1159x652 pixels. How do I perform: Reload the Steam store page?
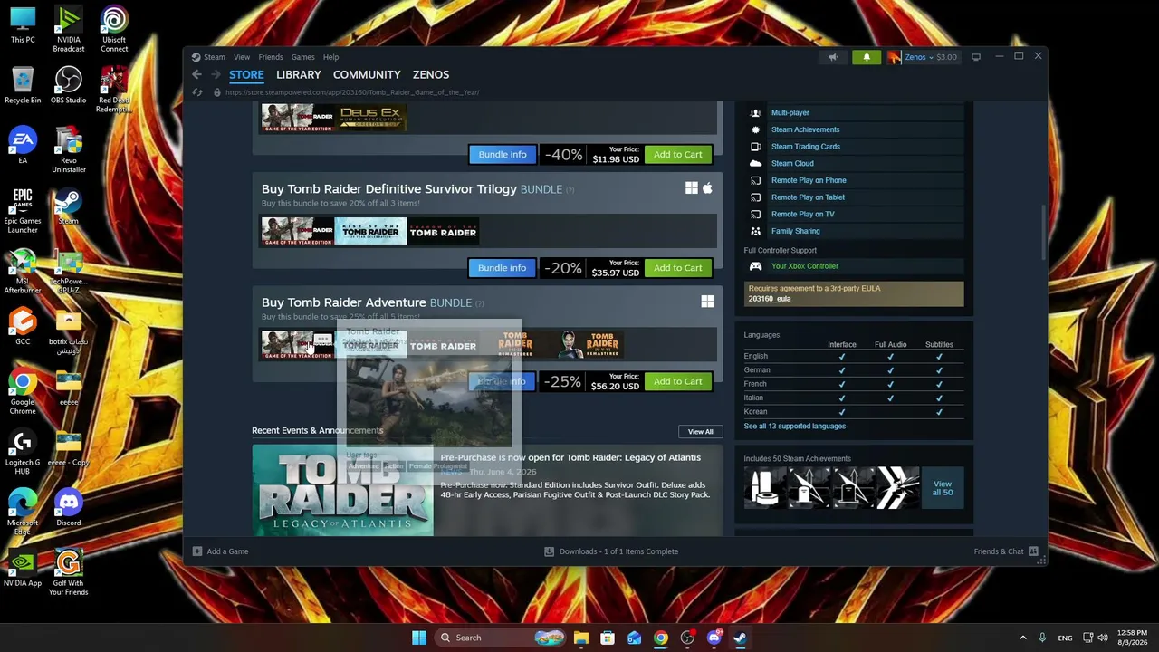pos(197,92)
